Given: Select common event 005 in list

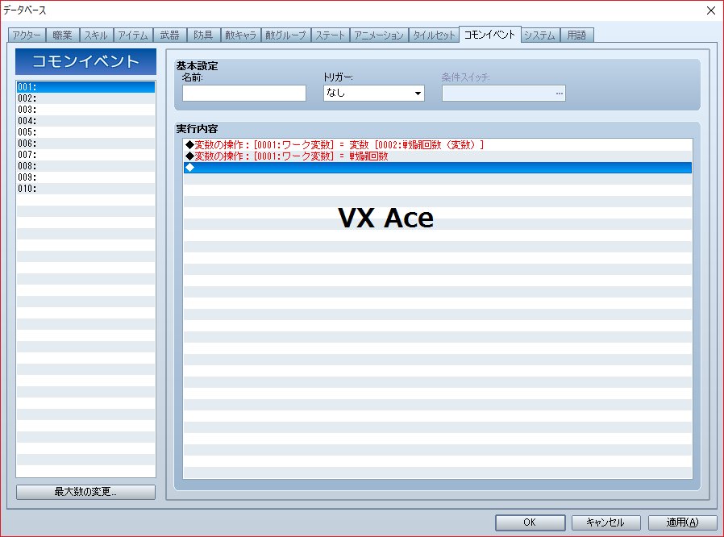Looking at the screenshot, I should click(86, 132).
